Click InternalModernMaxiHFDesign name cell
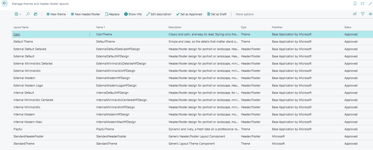Screen dimensions: 373x150 pyautogui.click(x=116, y=122)
